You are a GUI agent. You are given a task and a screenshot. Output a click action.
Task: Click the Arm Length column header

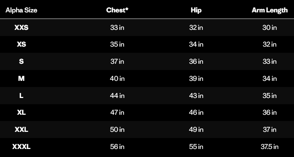pyautogui.click(x=270, y=10)
